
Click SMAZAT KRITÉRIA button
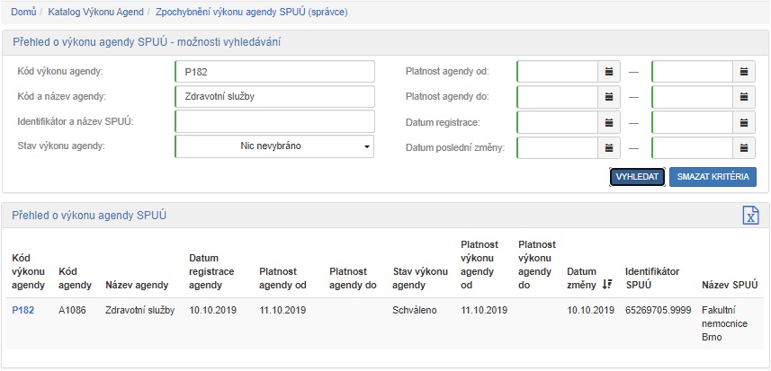click(x=713, y=177)
